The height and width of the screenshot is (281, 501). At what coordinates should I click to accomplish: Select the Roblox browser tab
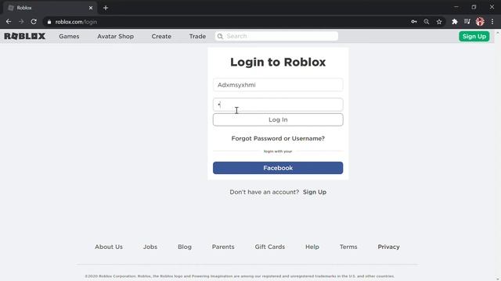coord(49,8)
